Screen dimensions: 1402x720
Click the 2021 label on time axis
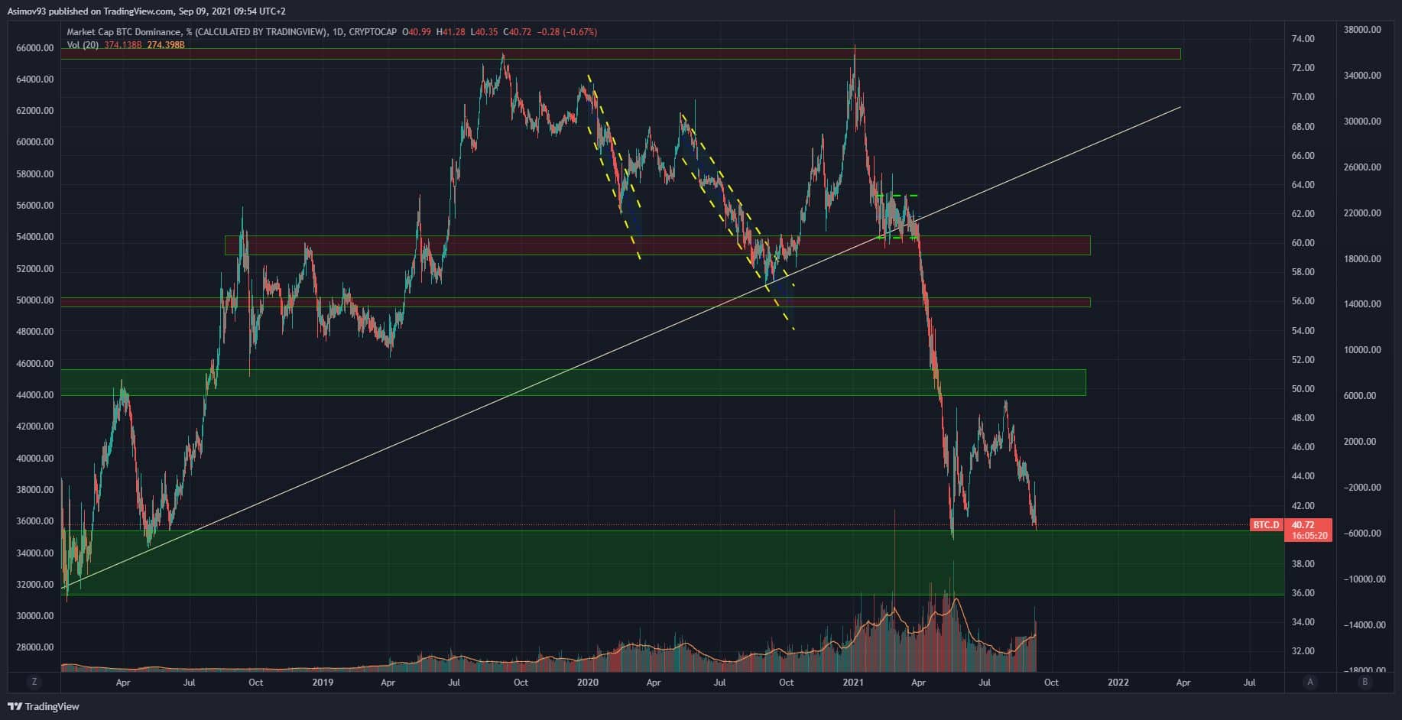tap(852, 682)
